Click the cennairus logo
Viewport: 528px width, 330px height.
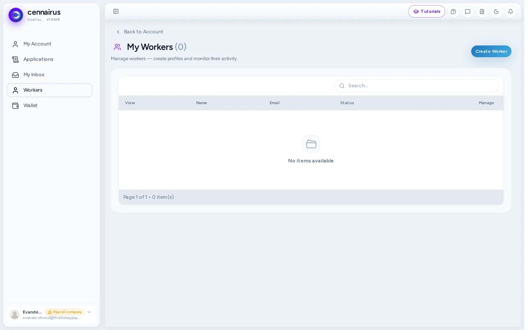pos(16,15)
